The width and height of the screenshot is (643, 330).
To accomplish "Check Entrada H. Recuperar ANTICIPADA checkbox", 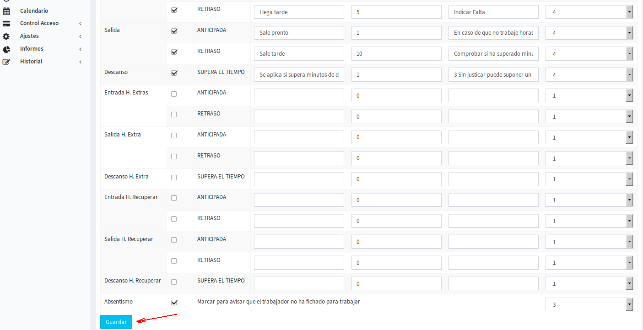I will click(x=174, y=198).
